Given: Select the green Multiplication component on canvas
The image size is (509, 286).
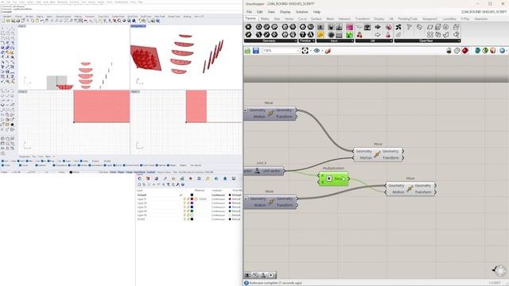Looking at the screenshot, I should point(334,179).
